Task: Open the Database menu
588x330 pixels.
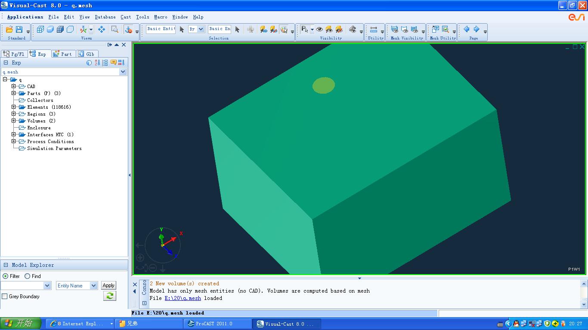Action: point(105,17)
